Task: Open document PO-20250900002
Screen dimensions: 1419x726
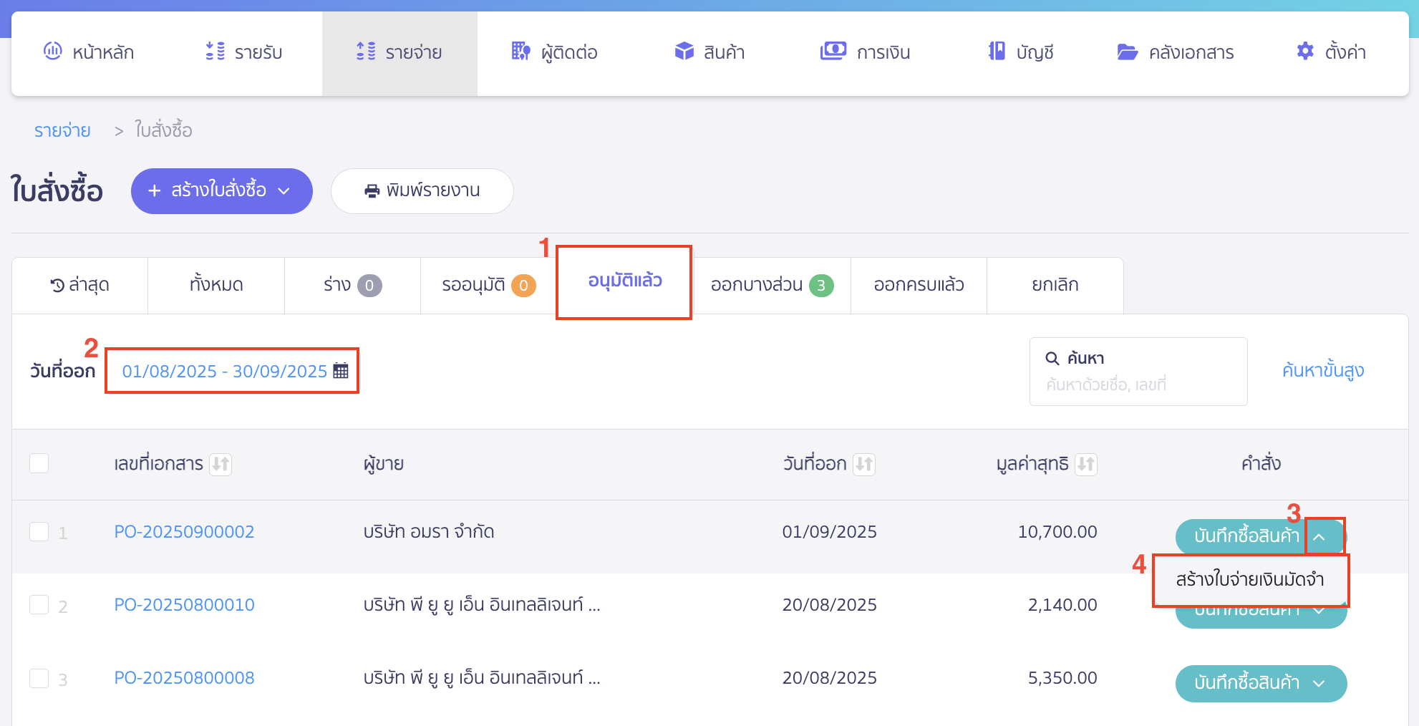Action: (184, 531)
